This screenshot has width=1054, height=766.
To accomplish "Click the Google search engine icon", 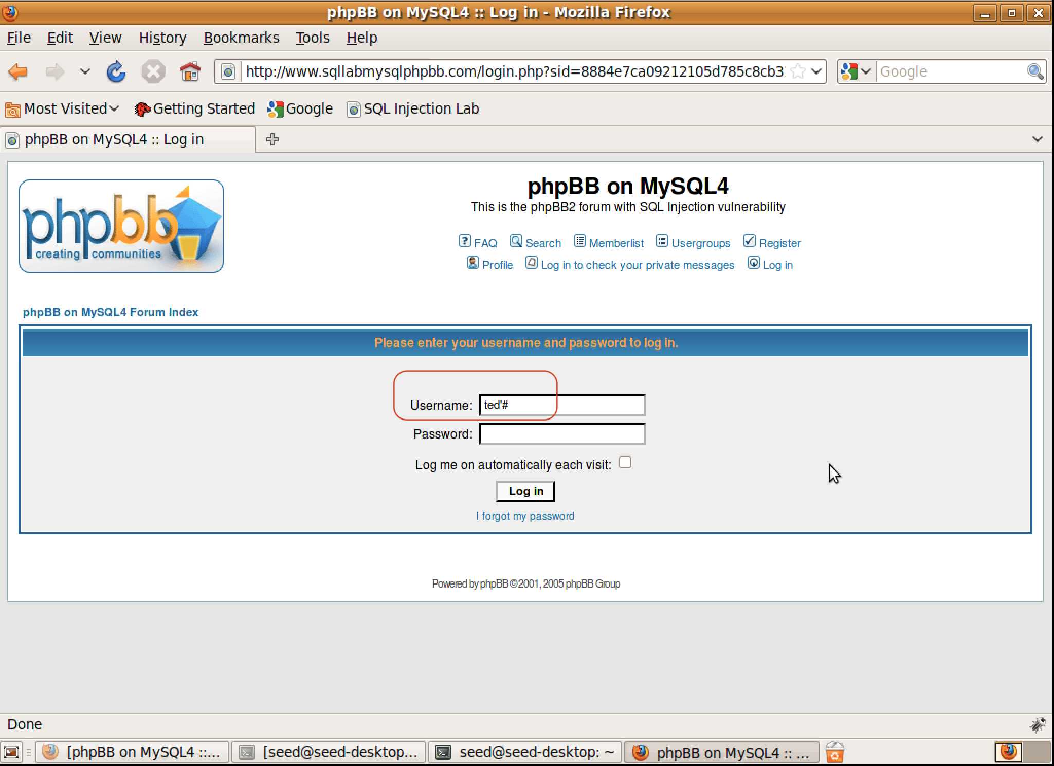I will click(849, 71).
